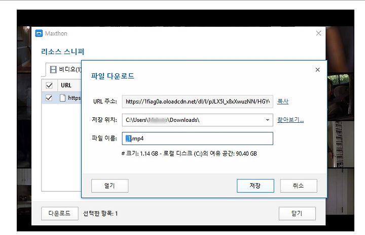Image resolution: width=365 pixels, height=235 pixels.
Task: Expand the 저장 위치 dropdown arrow
Action: click(x=268, y=120)
